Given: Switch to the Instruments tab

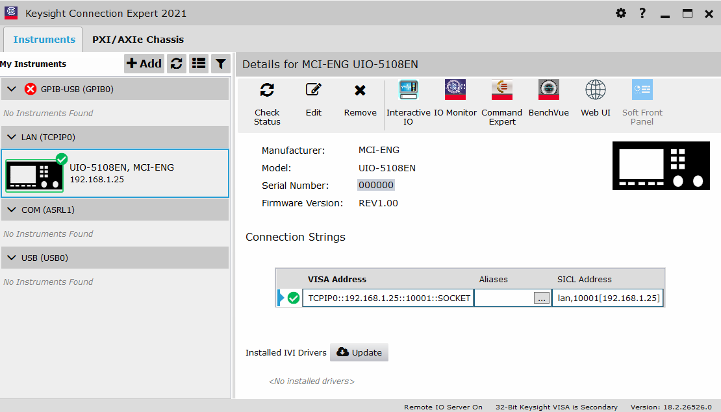Looking at the screenshot, I should pyautogui.click(x=44, y=40).
